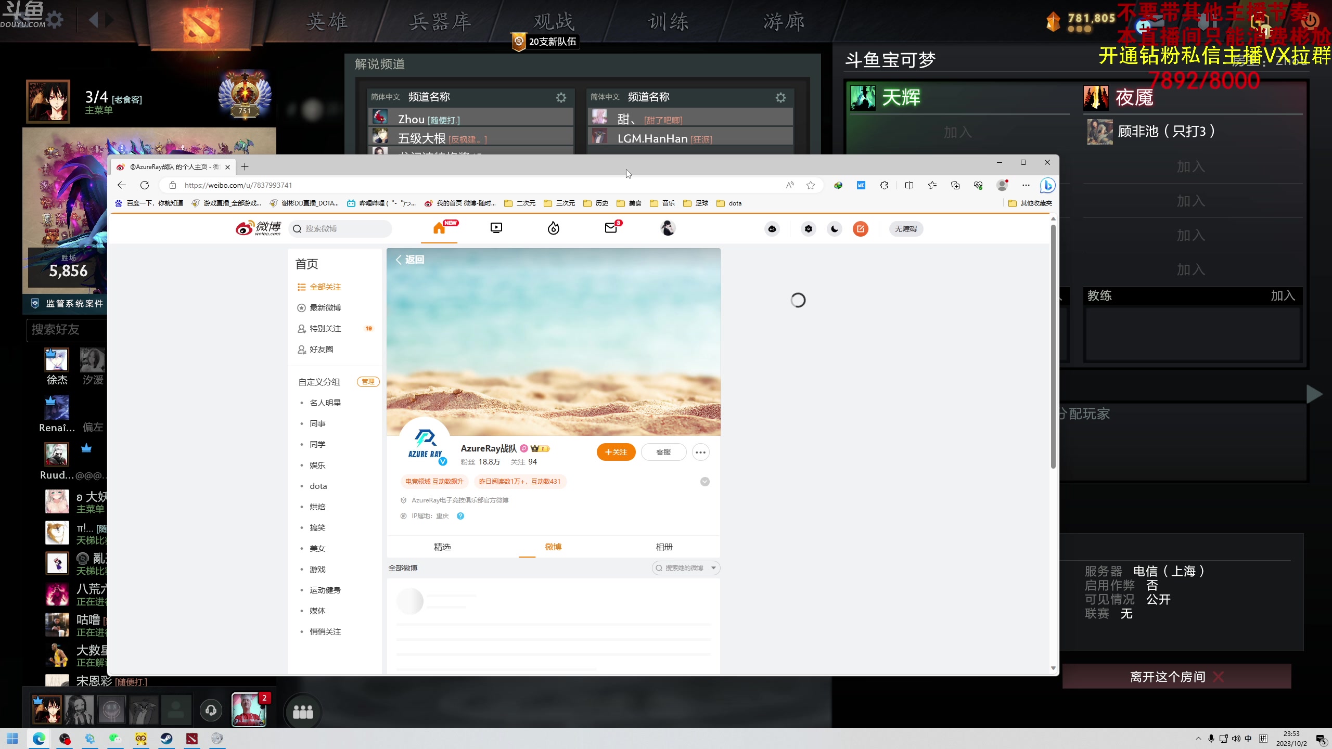Open Dota 2 settings gear icon

55,20
